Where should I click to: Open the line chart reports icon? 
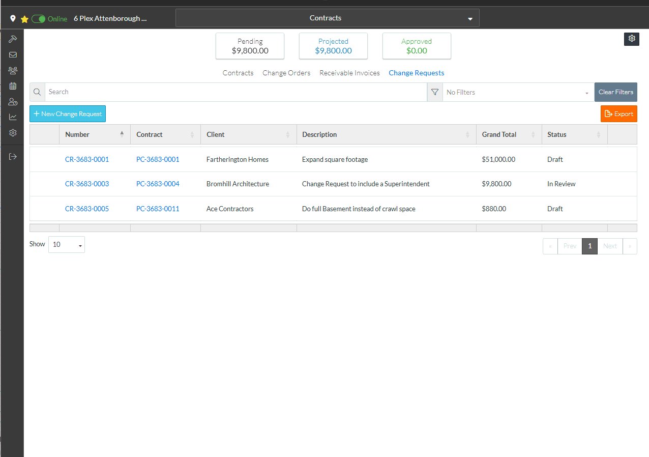coord(13,117)
